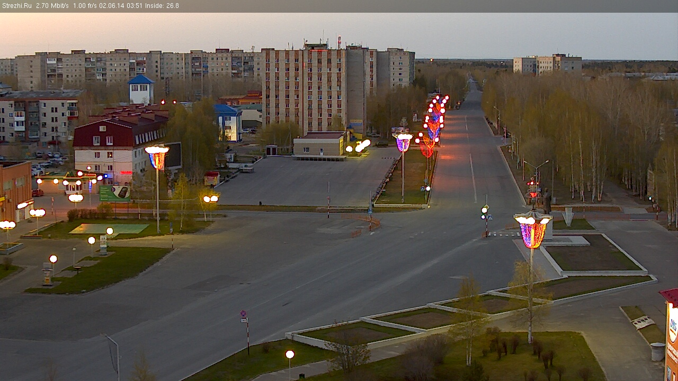Select the 02.06.14 date stamp
Viewport: 678px width, 381px height.
click(x=111, y=6)
